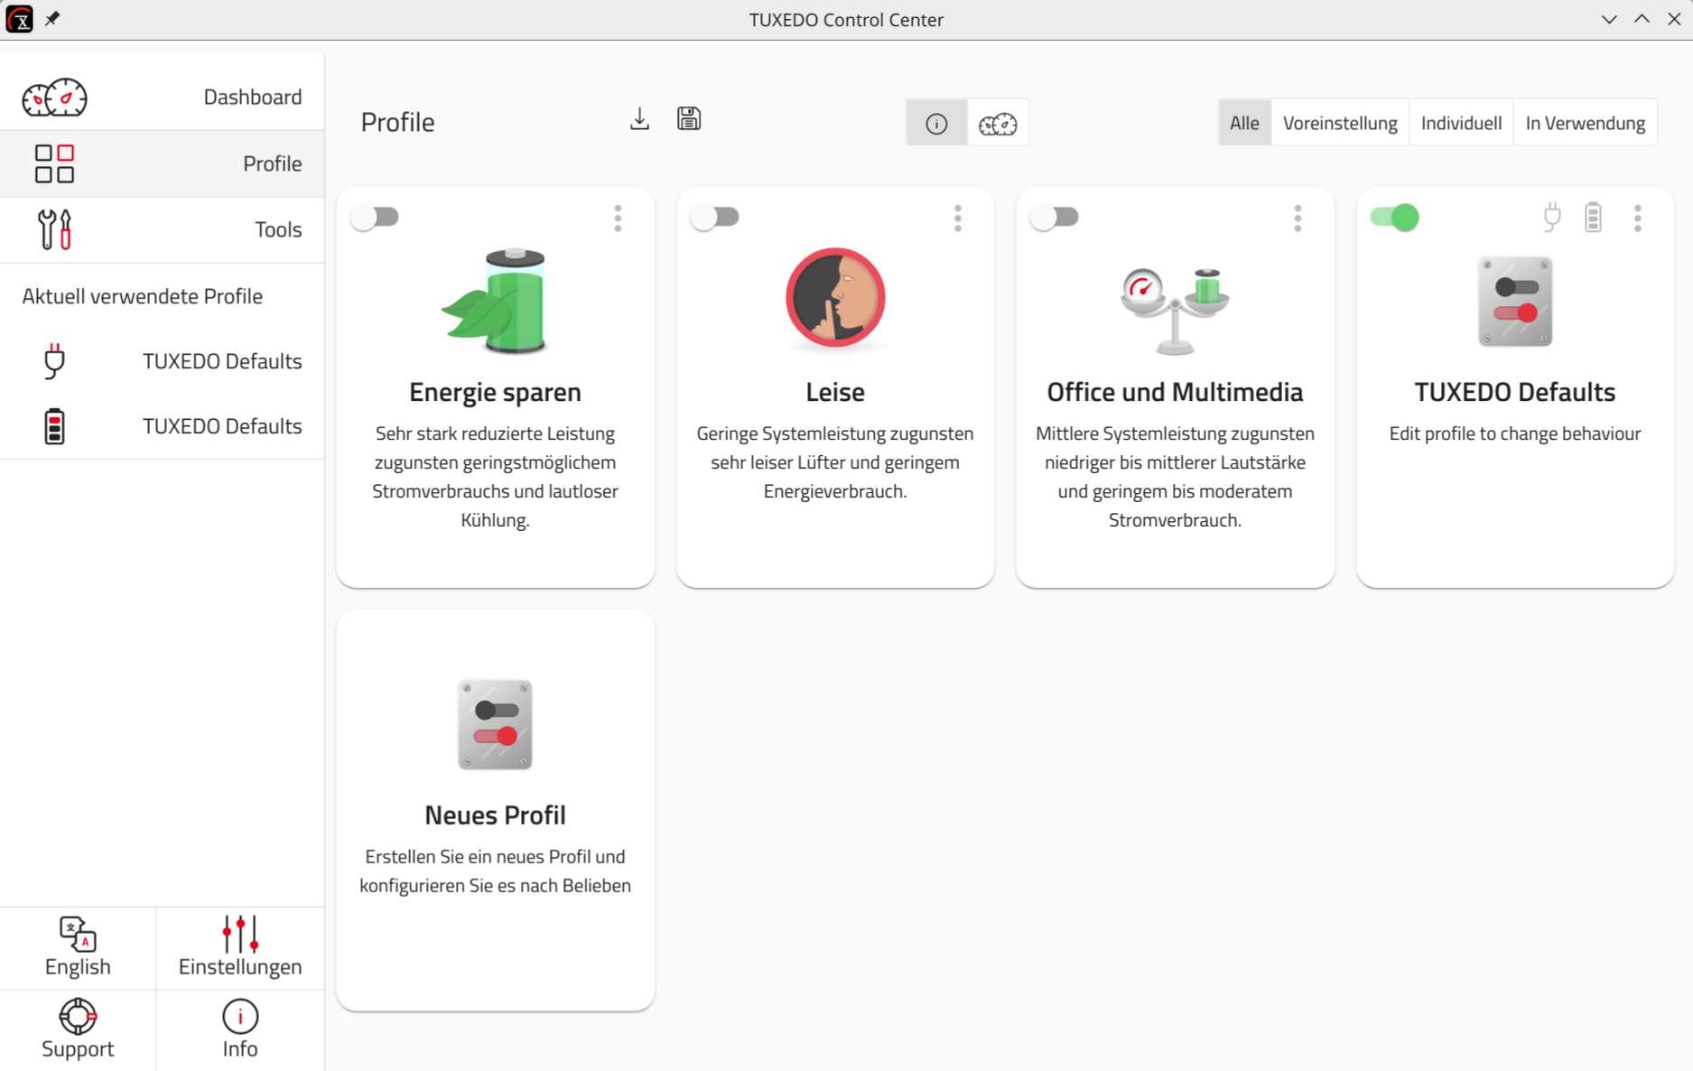The width and height of the screenshot is (1693, 1071).
Task: Open Energie sparen three-dot menu
Action: (x=618, y=218)
